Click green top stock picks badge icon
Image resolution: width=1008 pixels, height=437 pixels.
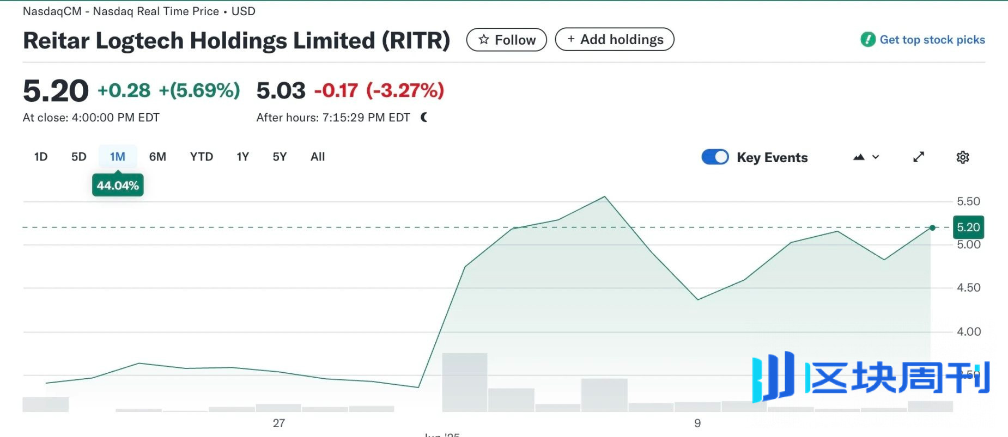click(x=867, y=39)
